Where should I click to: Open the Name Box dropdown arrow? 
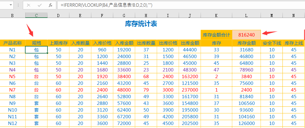pos(11,5)
